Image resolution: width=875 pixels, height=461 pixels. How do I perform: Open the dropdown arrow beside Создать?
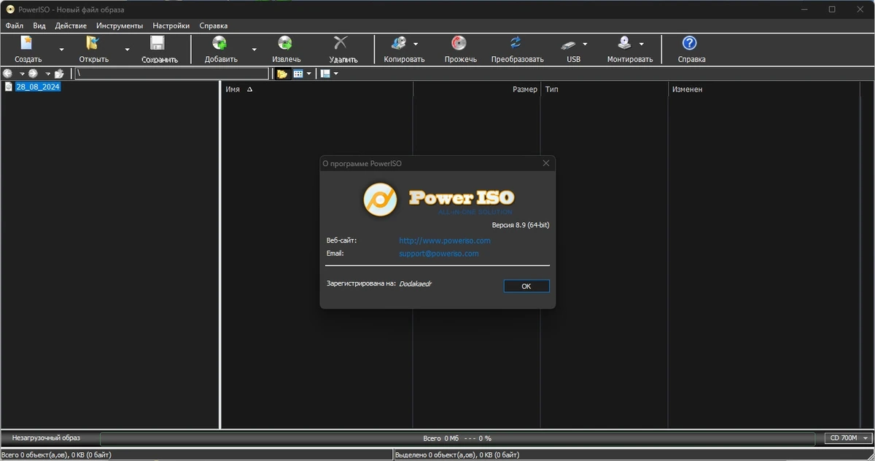(x=61, y=50)
